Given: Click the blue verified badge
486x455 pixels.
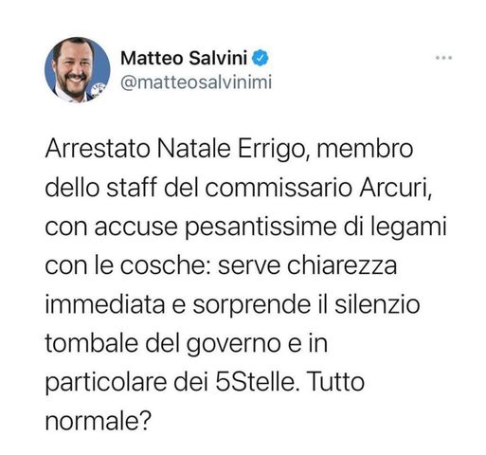Looking at the screenshot, I should [x=261, y=59].
